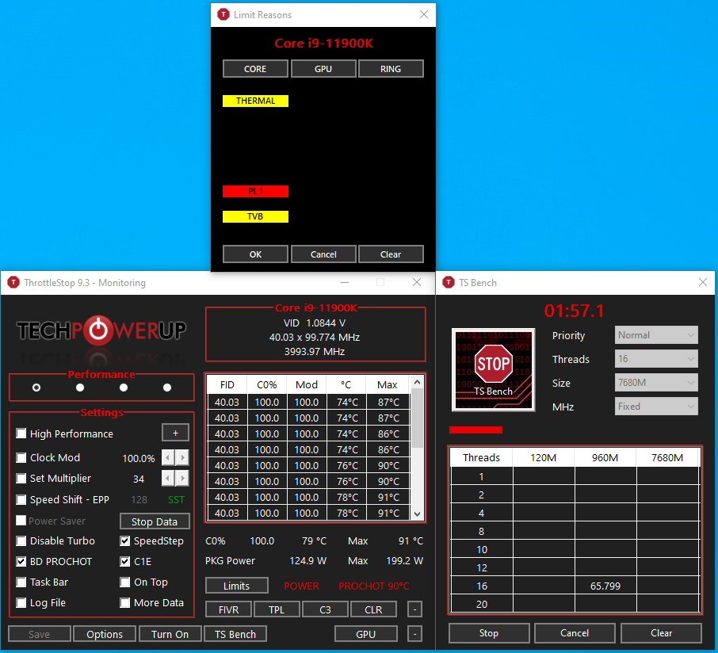
Task: Click the TS Bench window title icon
Action: (x=449, y=283)
